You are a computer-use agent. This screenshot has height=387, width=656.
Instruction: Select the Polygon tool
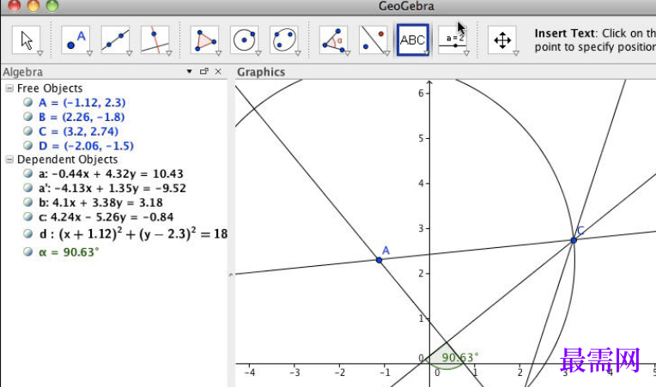click(x=204, y=40)
